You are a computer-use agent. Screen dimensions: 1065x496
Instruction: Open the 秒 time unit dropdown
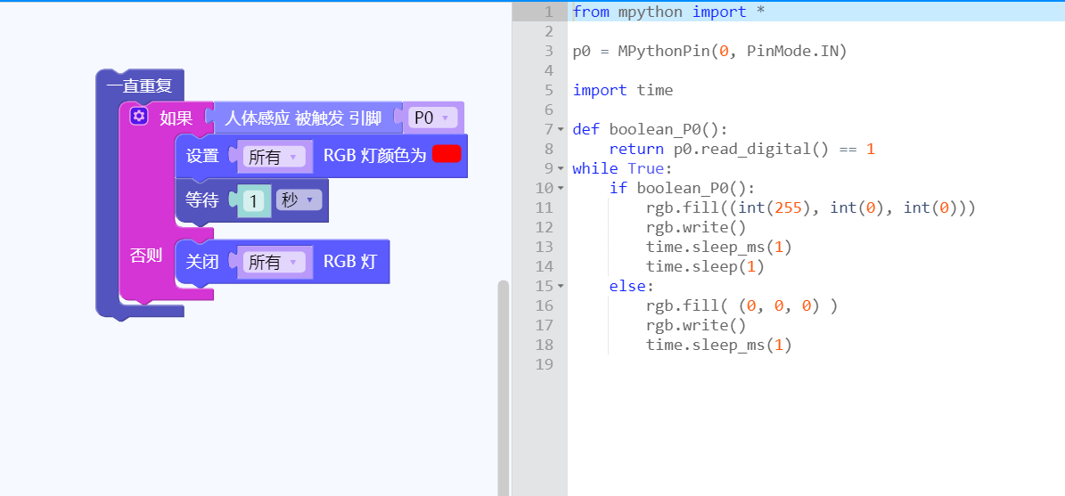298,200
